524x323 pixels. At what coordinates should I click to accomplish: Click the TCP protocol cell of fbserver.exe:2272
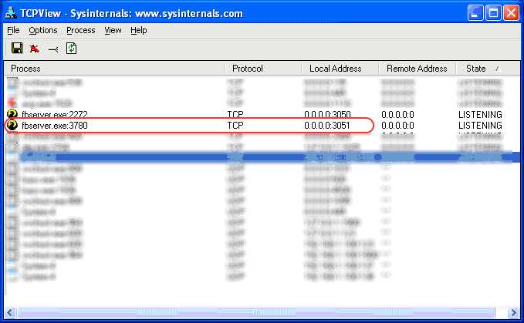(235, 114)
